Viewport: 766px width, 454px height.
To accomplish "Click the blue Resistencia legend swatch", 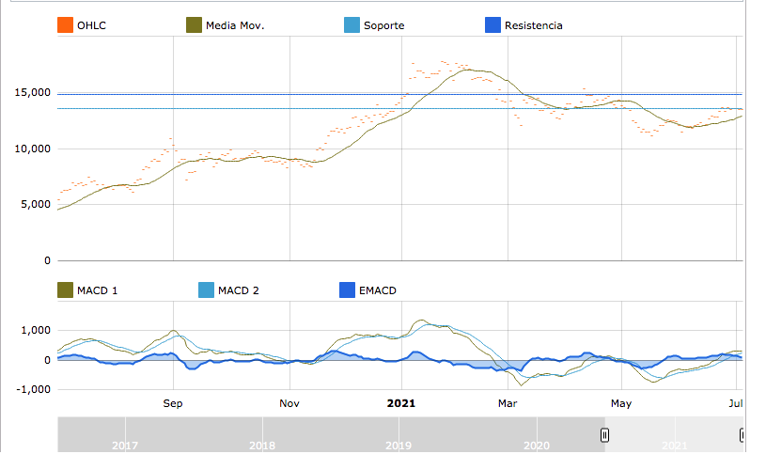I will 492,25.
